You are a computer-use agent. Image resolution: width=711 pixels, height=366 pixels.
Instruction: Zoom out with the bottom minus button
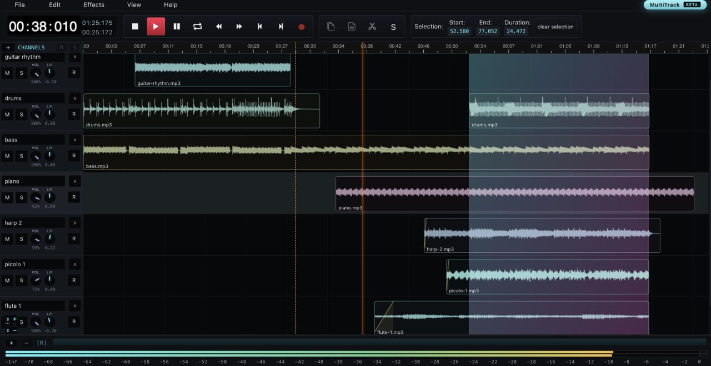[26, 343]
